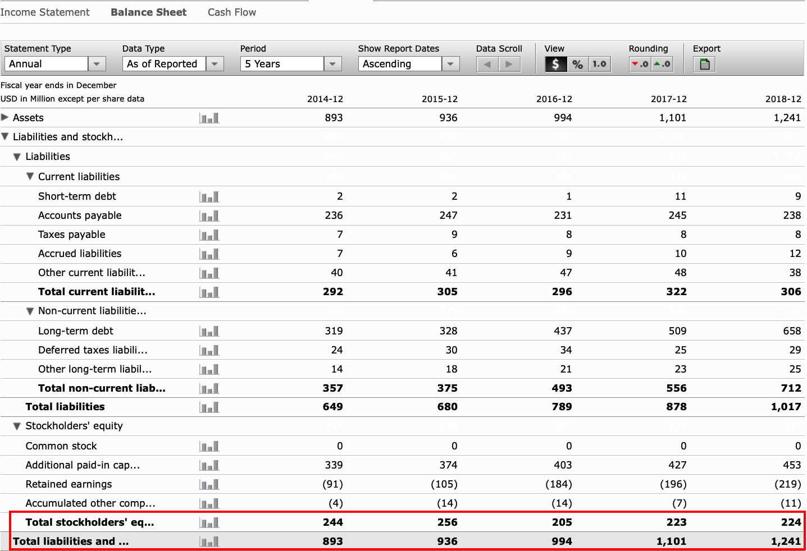The width and height of the screenshot is (807, 551).
Task: Increase decimal rounding with the green arrow button
Action: pos(662,65)
